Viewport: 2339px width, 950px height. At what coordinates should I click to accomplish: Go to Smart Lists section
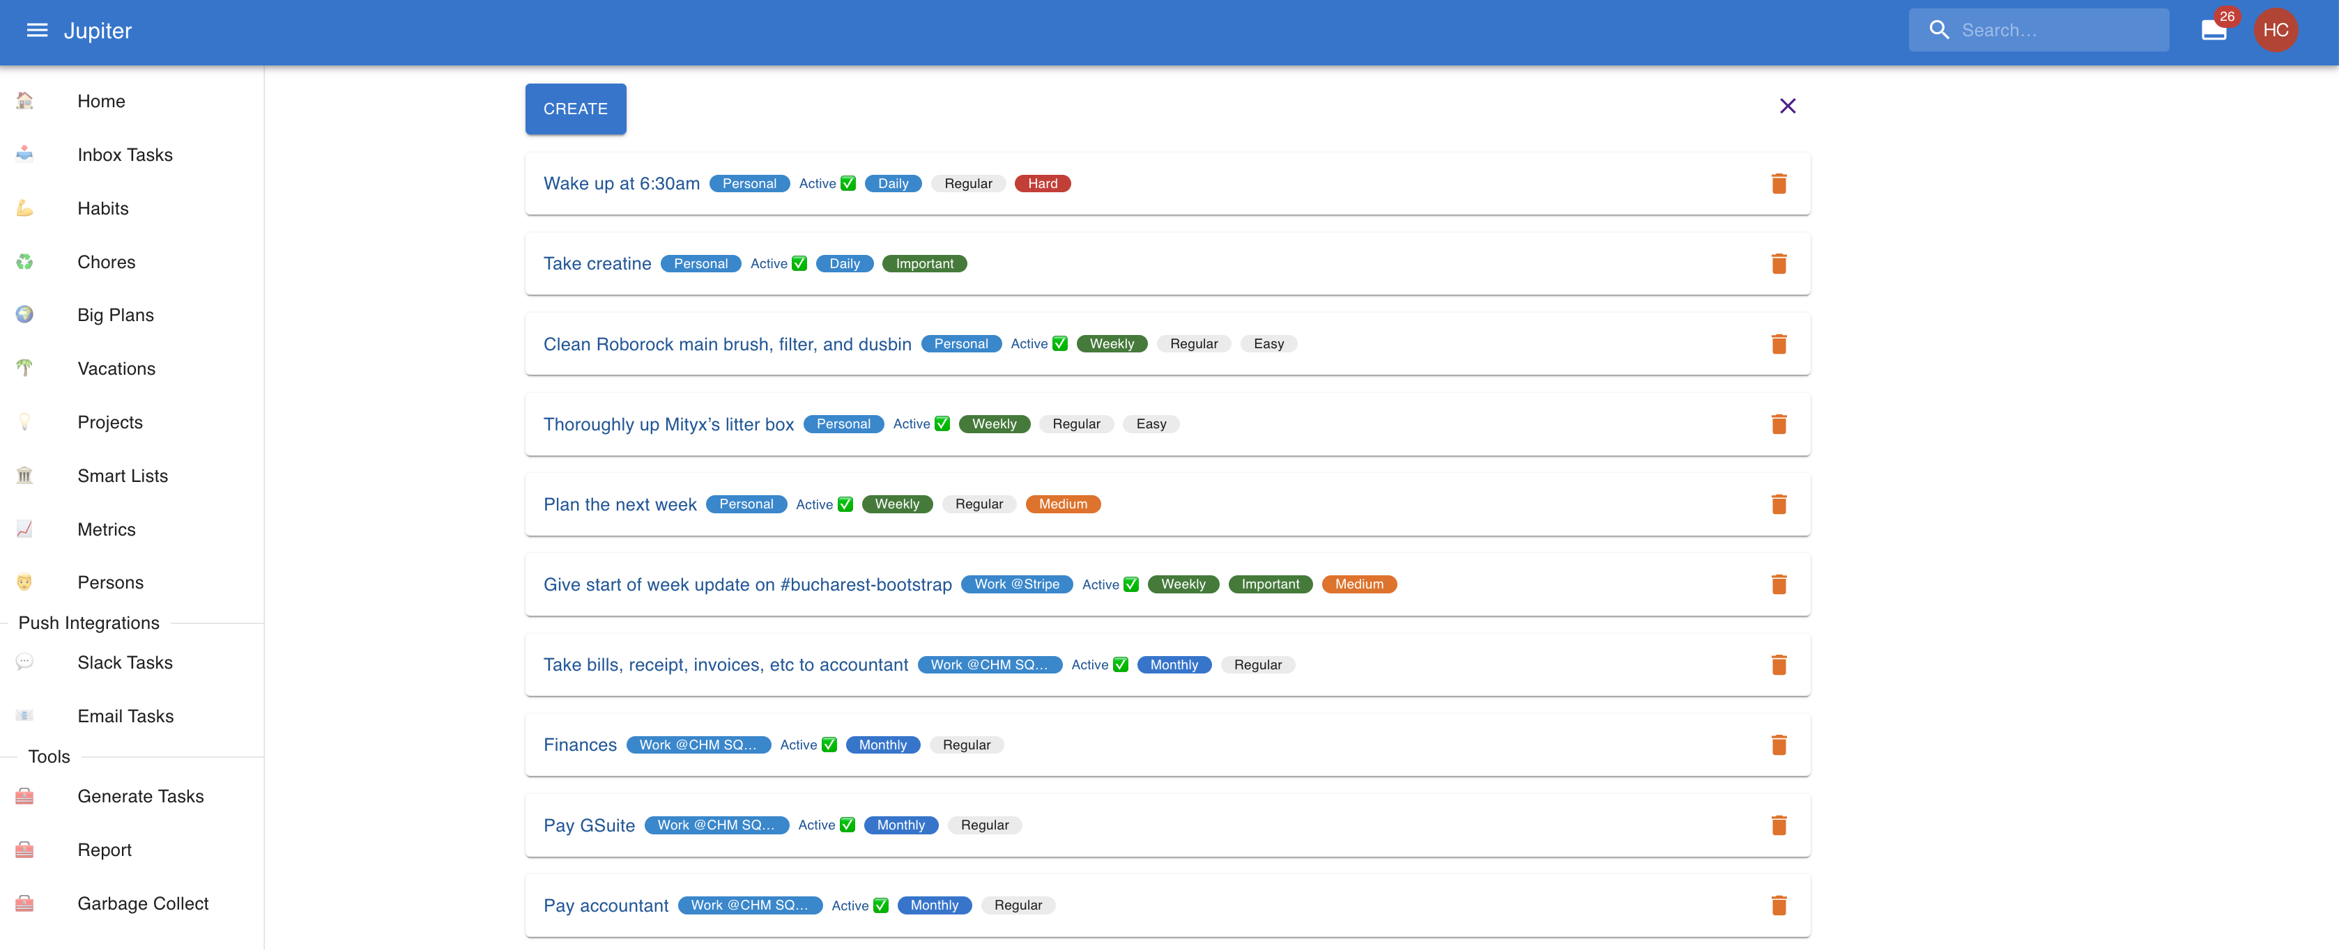(x=123, y=476)
